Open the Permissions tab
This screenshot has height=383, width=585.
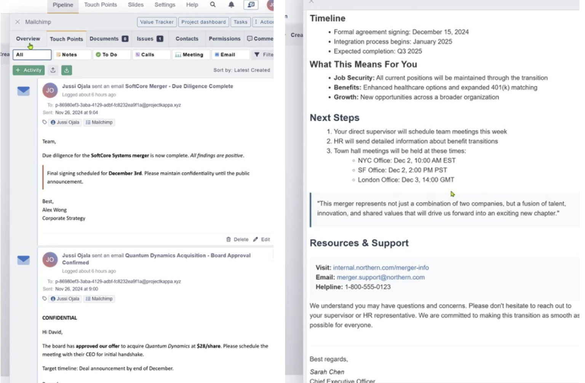(225, 39)
